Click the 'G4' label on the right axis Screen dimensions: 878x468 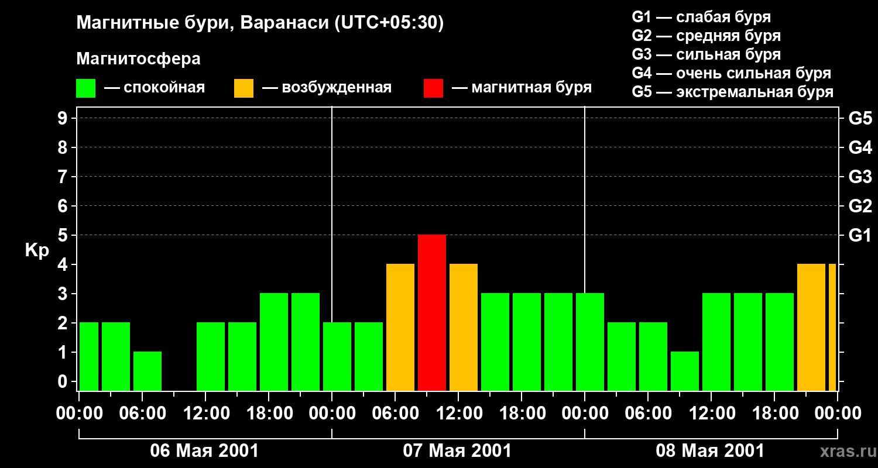(x=860, y=147)
